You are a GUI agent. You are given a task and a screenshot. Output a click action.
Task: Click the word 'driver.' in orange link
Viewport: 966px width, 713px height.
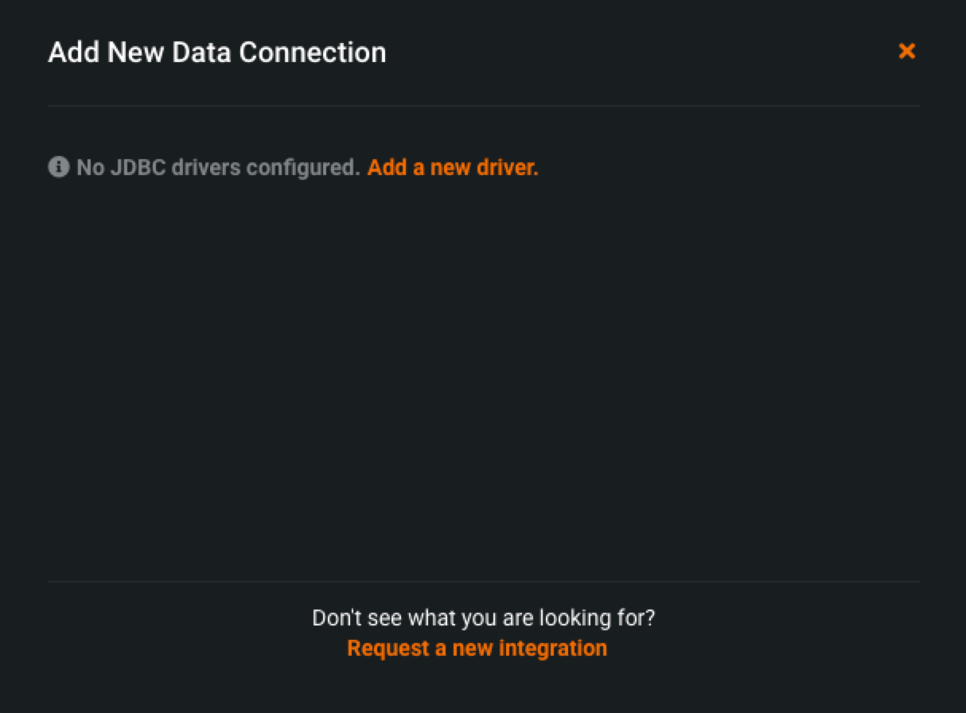(508, 168)
